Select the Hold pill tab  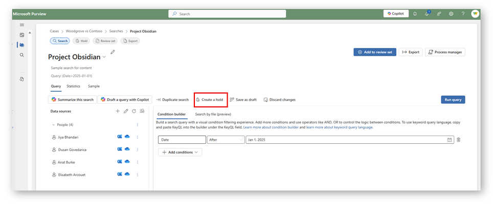(x=81, y=41)
